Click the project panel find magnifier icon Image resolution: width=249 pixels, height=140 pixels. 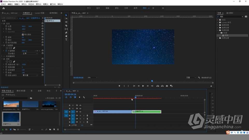click(x=46, y=130)
